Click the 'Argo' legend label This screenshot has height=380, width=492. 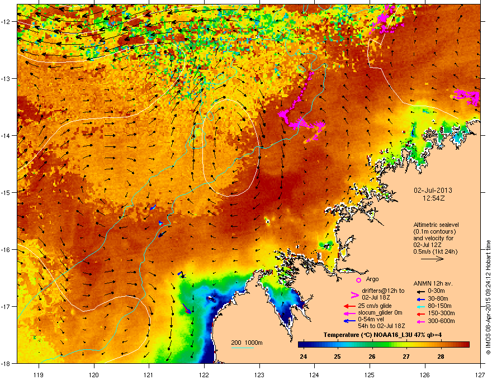372,279
